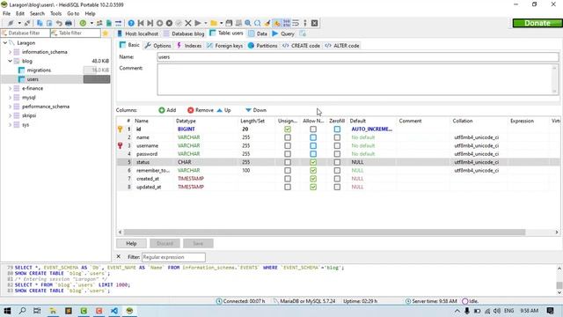Switch to the Indexes tab
Screen dimensions: 563x317
[189, 46]
